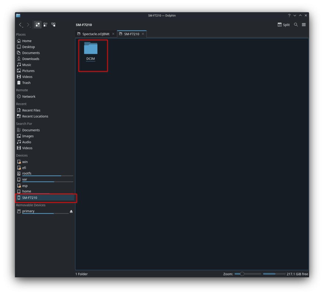Close the SM-F7210 tab
This screenshot has height=295, width=324.
[143, 34]
